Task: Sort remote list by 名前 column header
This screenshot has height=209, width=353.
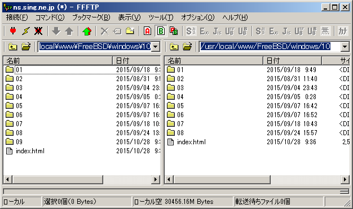Action: (214, 60)
